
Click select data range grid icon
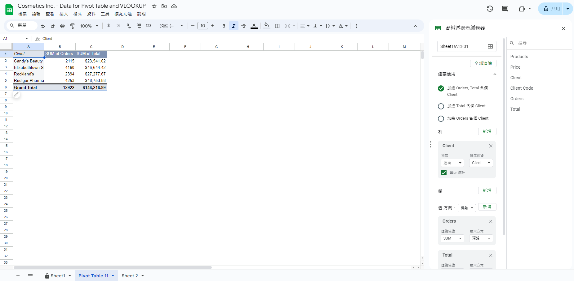pos(490,46)
